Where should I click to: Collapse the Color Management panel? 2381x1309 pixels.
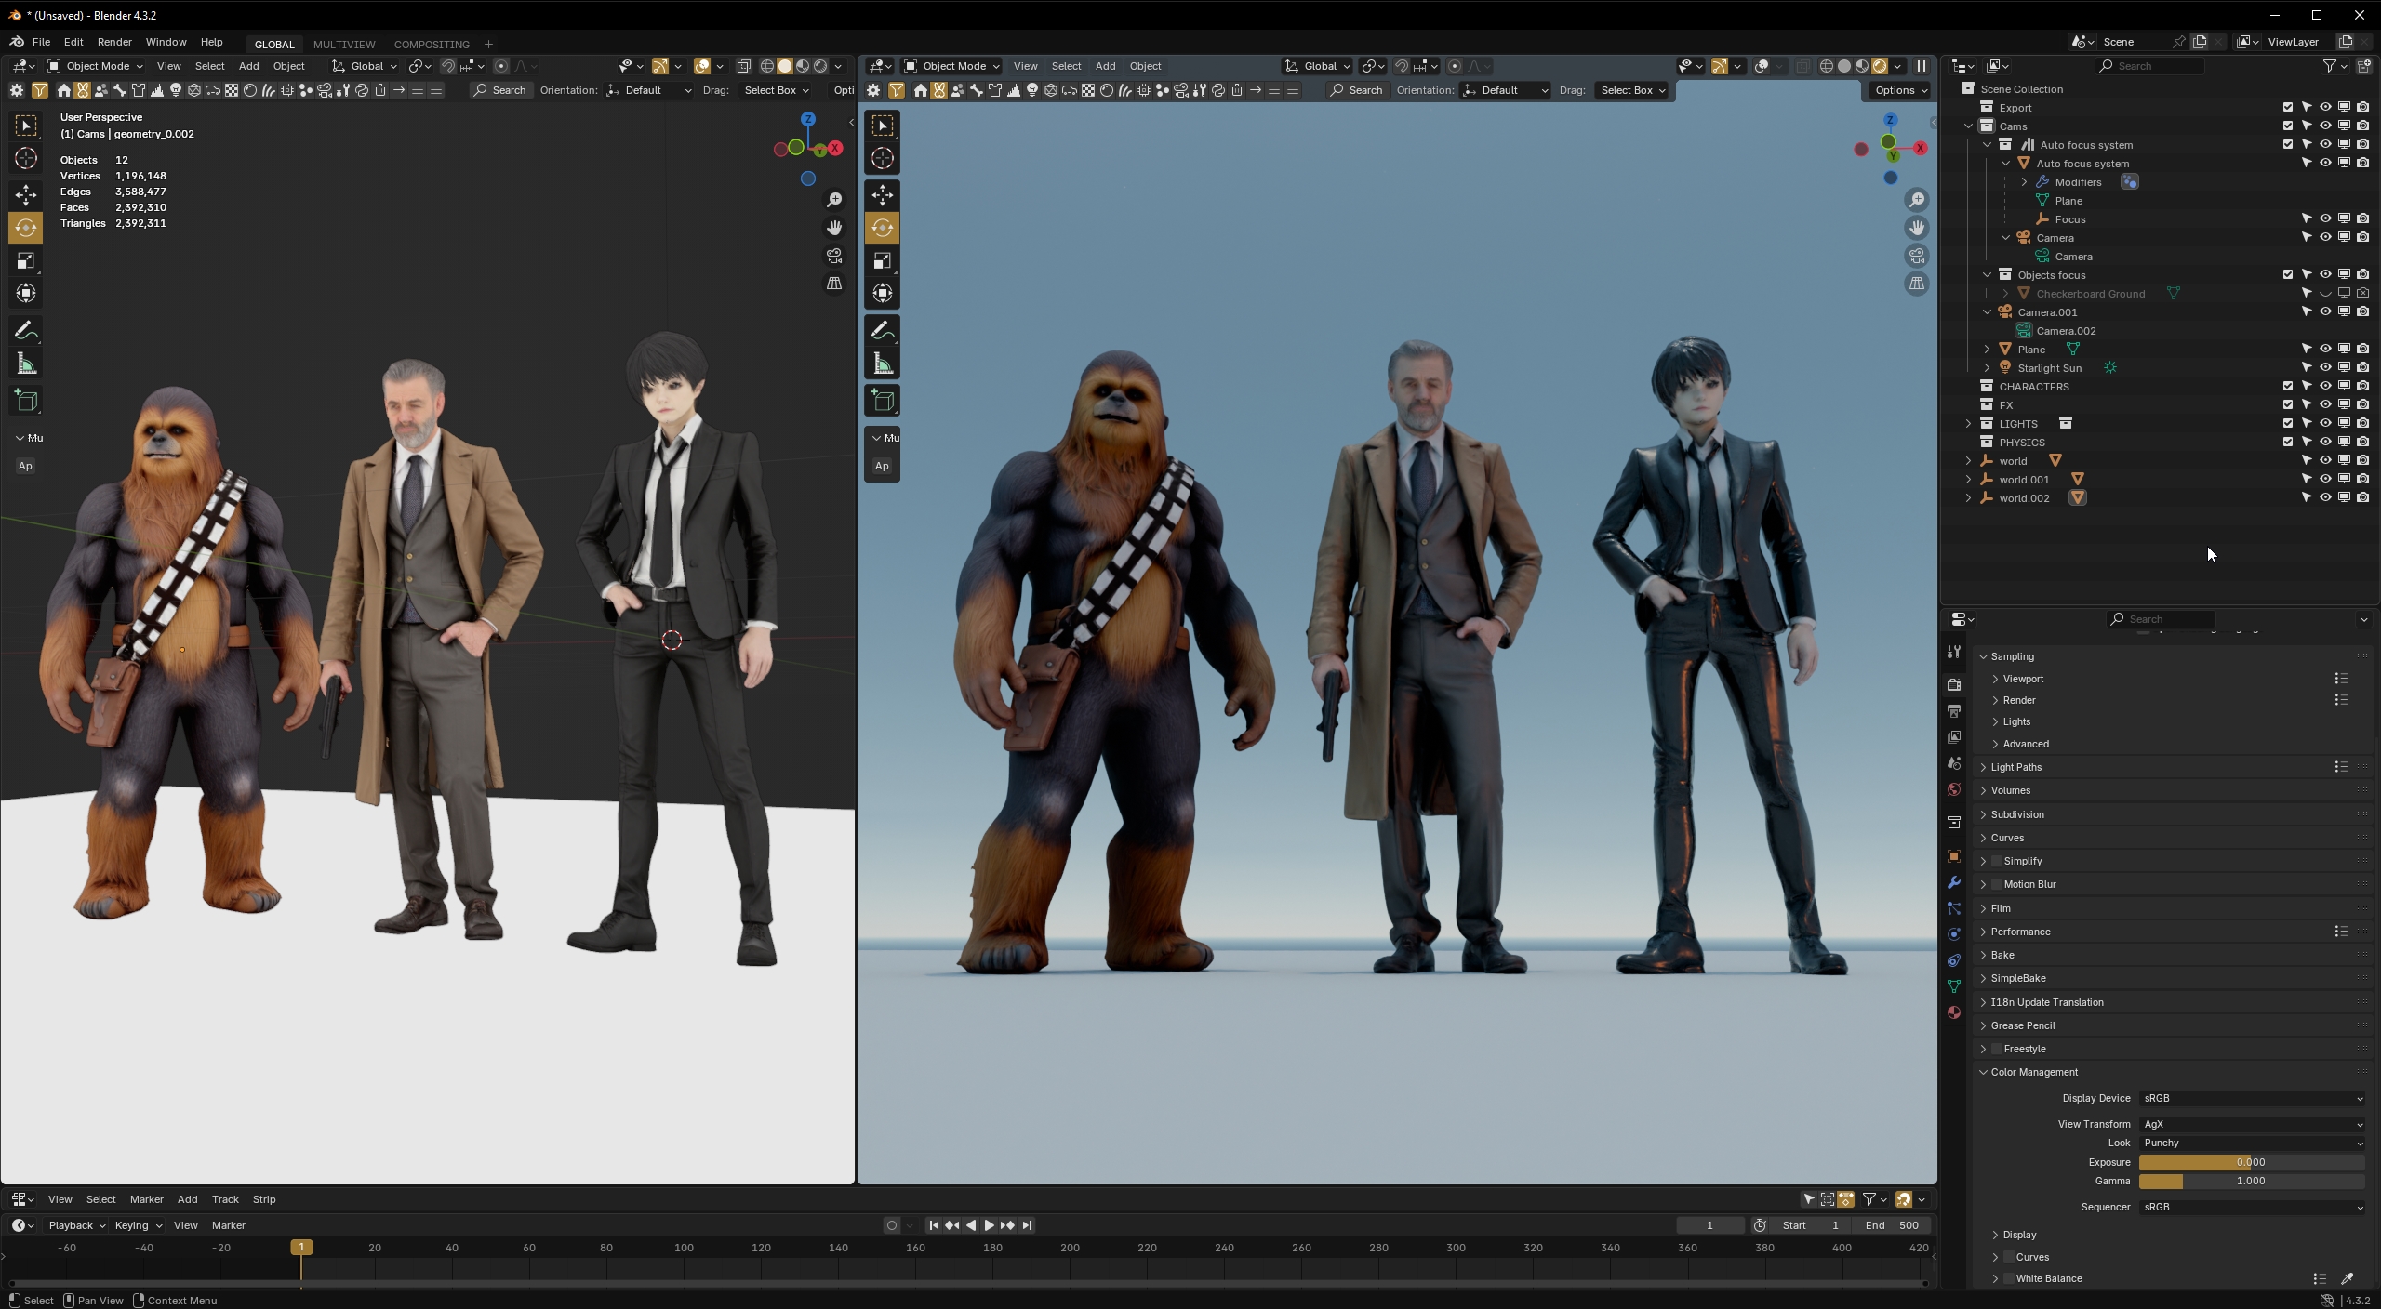click(x=1984, y=1073)
